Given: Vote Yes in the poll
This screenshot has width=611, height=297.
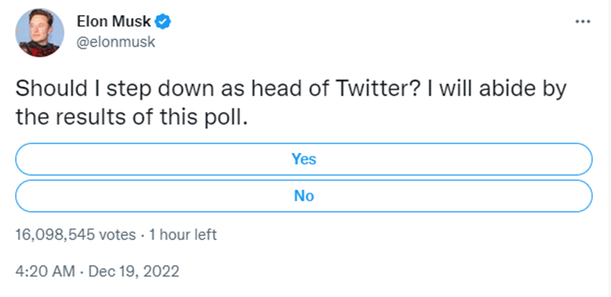Looking at the screenshot, I should click(x=304, y=159).
